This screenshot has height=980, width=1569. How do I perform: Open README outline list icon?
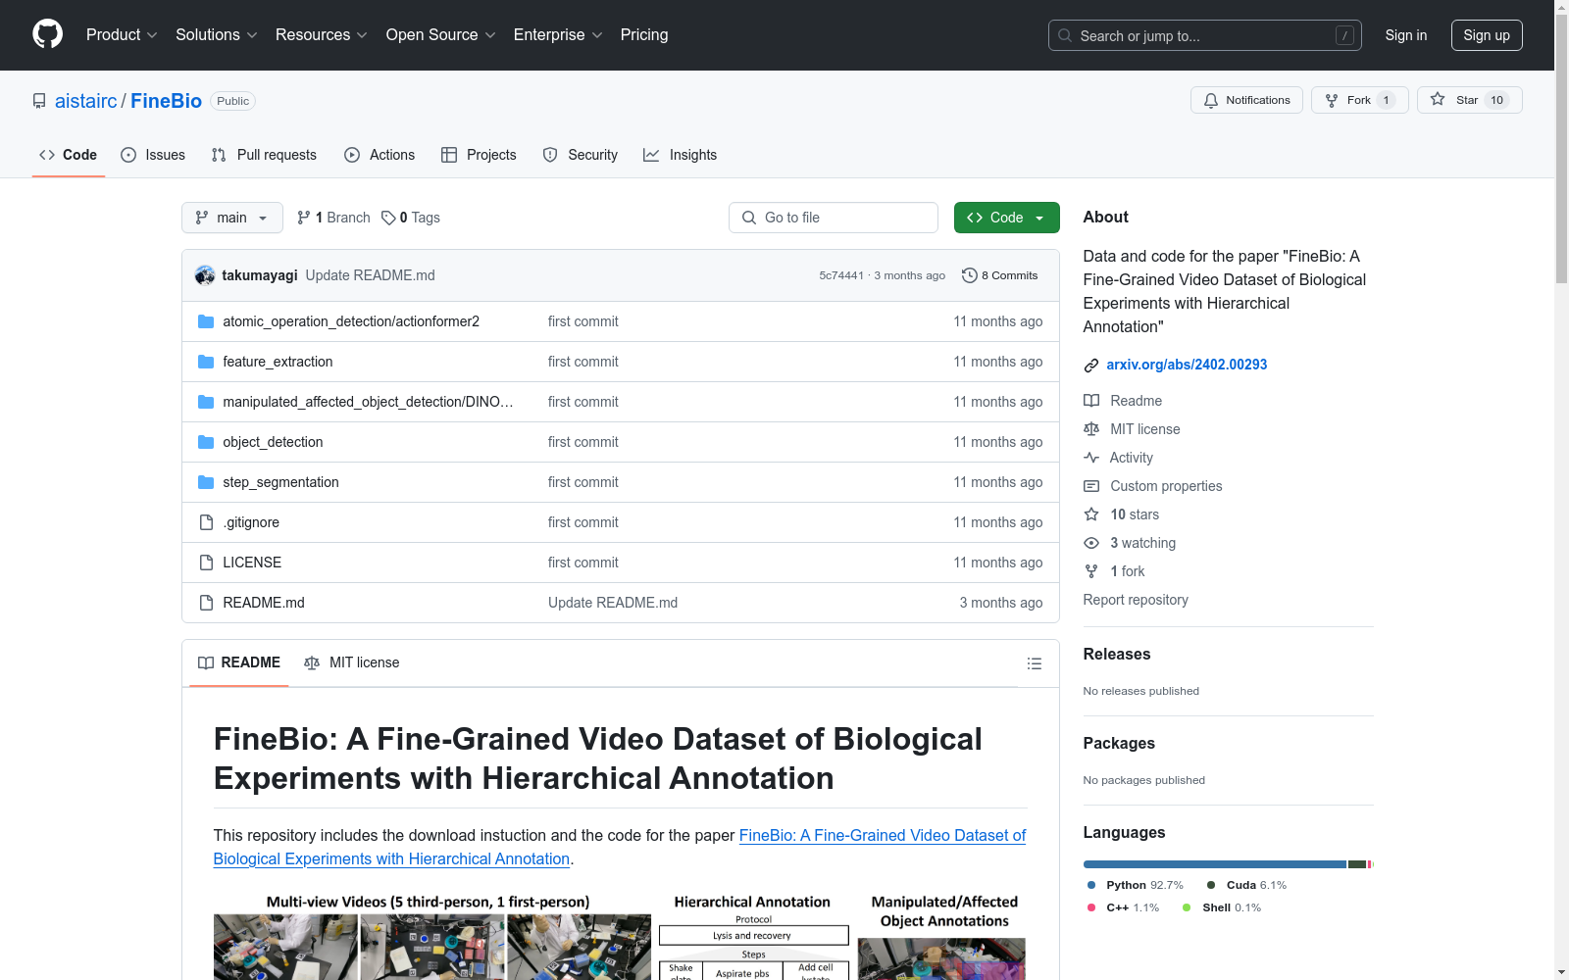1034,663
